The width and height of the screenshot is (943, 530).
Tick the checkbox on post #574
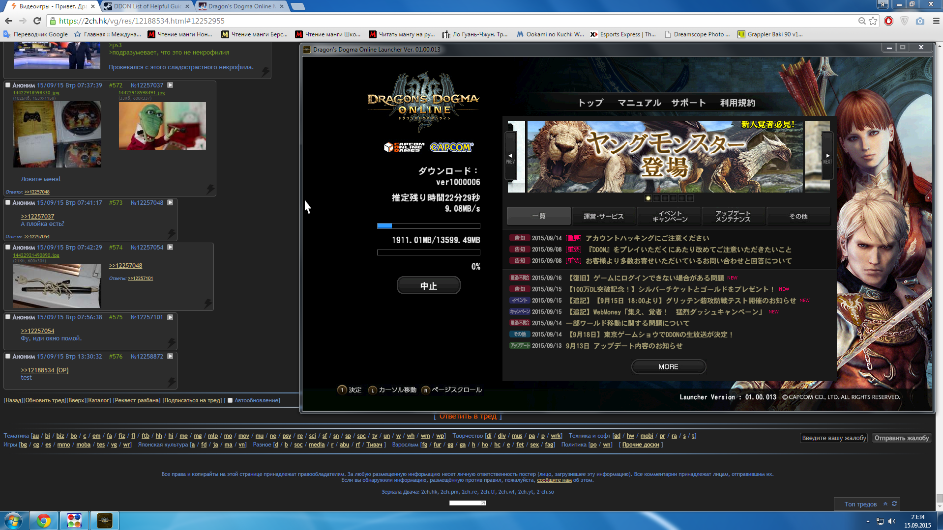[x=8, y=247]
